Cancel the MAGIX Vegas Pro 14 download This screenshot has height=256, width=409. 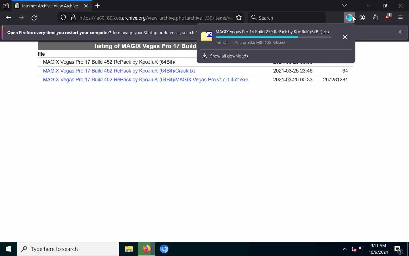click(345, 37)
